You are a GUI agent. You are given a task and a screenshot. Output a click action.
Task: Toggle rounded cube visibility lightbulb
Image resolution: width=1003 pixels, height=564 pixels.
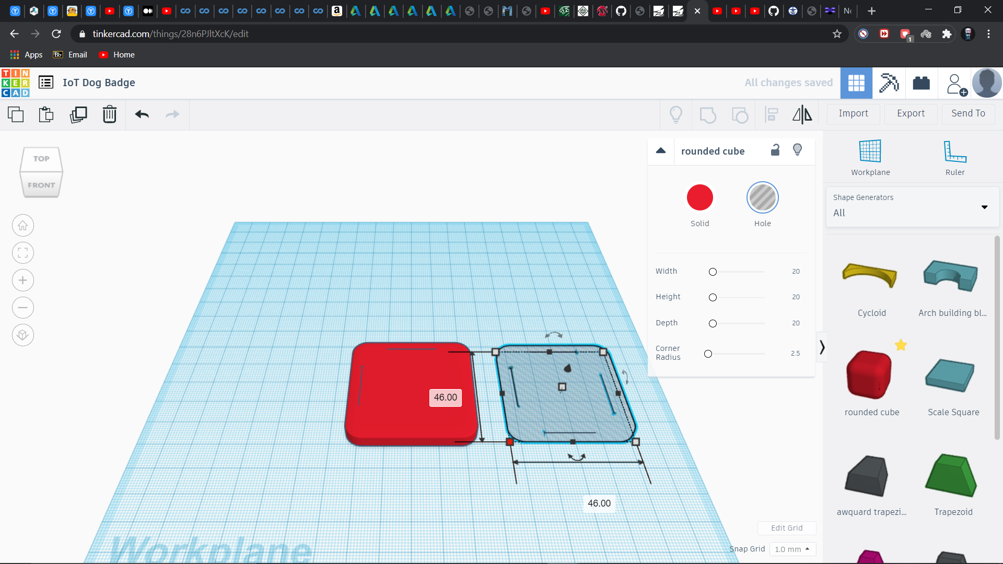[x=797, y=150]
